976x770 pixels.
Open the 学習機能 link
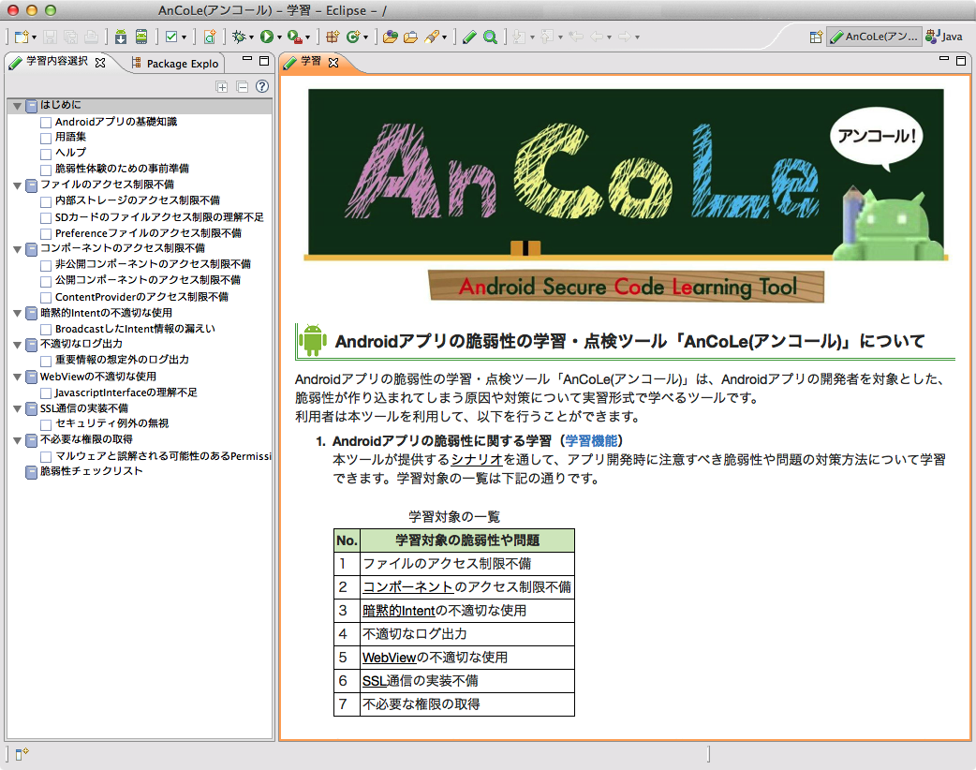coord(591,441)
